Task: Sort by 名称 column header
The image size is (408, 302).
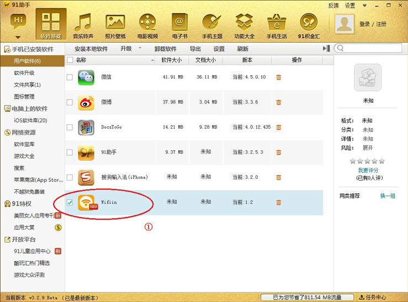Action: point(111,60)
